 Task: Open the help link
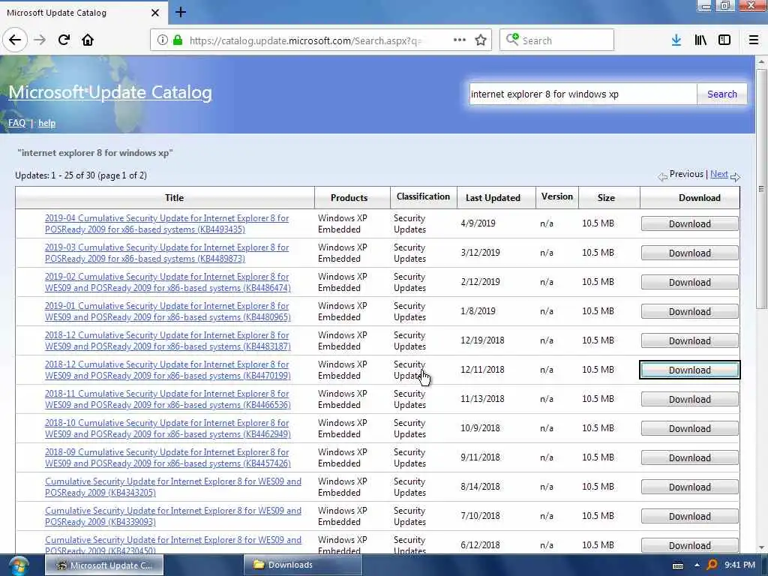(46, 123)
